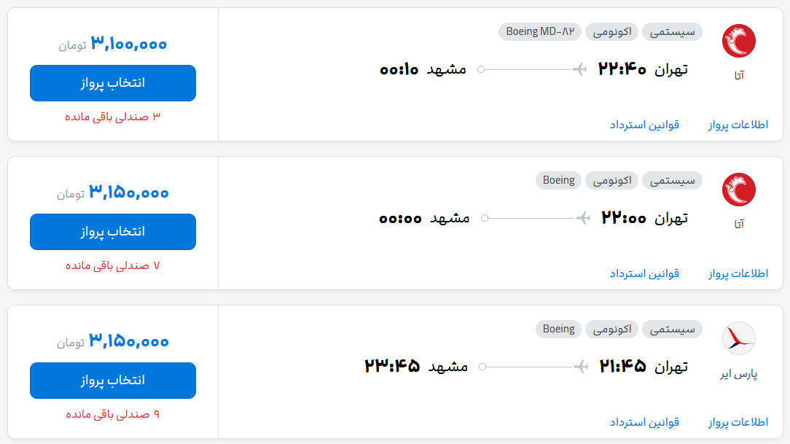Image resolution: width=790 pixels, height=444 pixels.
Task: Select the Ata flight with 7 seats left
Action: [113, 232]
